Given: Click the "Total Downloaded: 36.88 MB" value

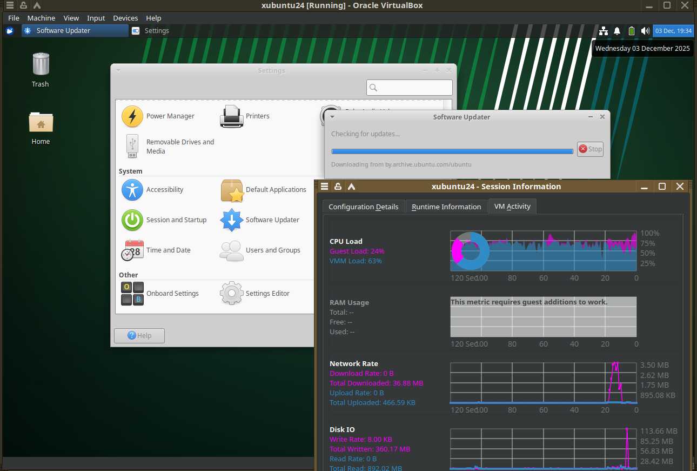Looking at the screenshot, I should point(377,383).
